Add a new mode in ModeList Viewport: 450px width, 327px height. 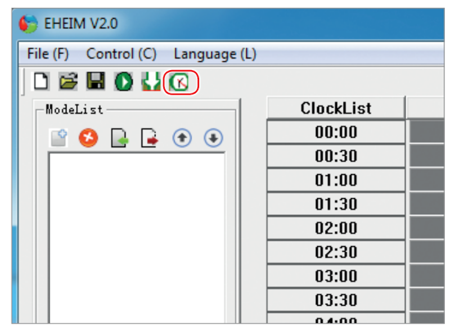click(59, 138)
